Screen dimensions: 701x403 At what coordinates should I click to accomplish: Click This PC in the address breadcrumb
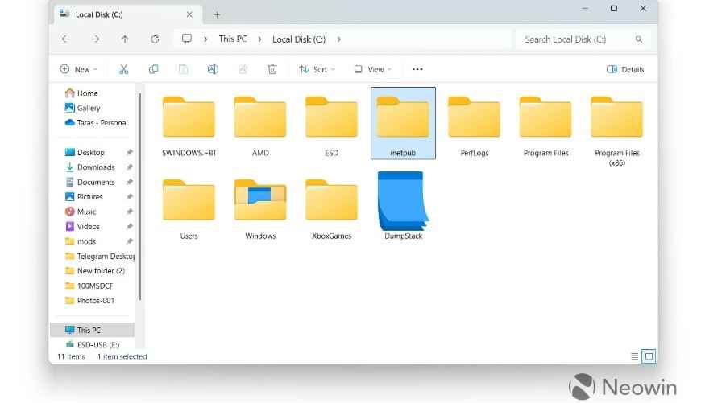pos(233,39)
